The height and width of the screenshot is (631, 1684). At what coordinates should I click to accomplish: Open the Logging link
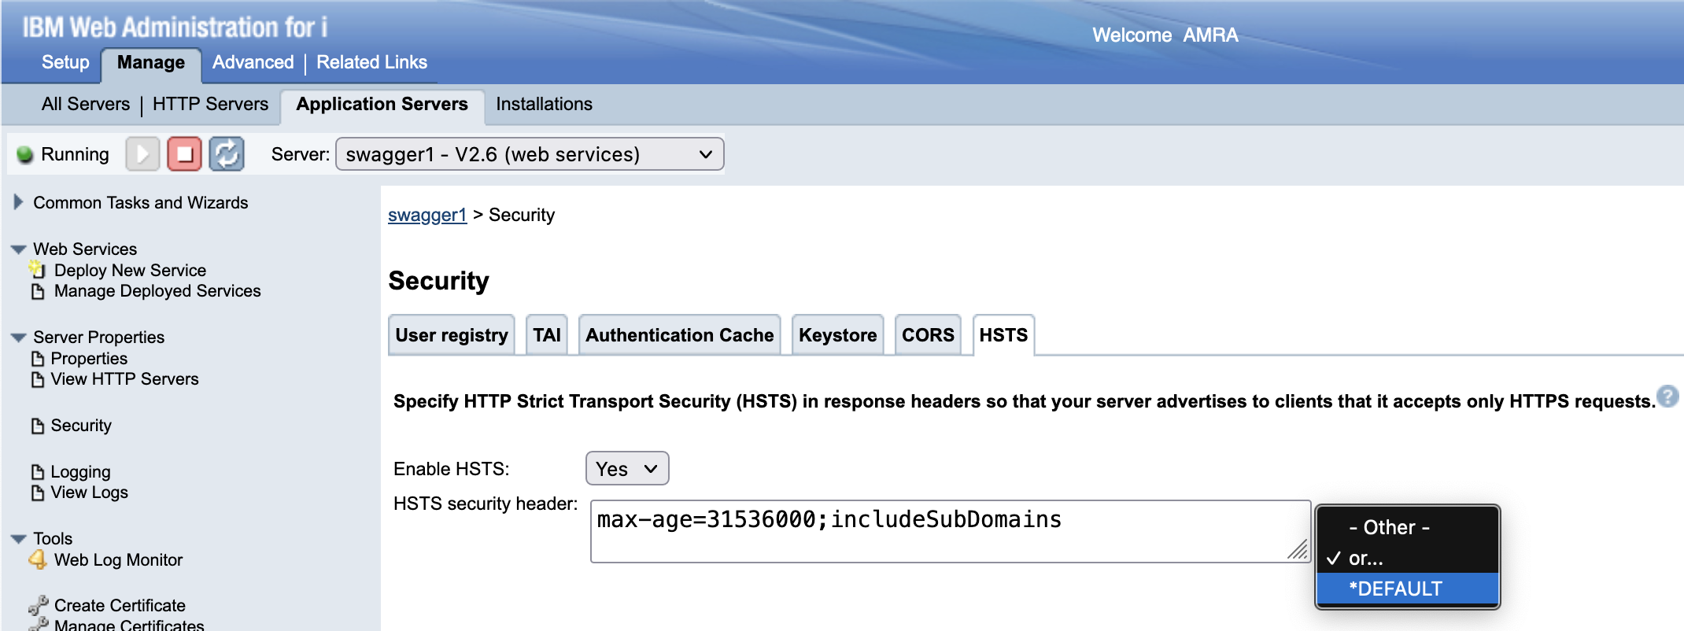click(80, 472)
